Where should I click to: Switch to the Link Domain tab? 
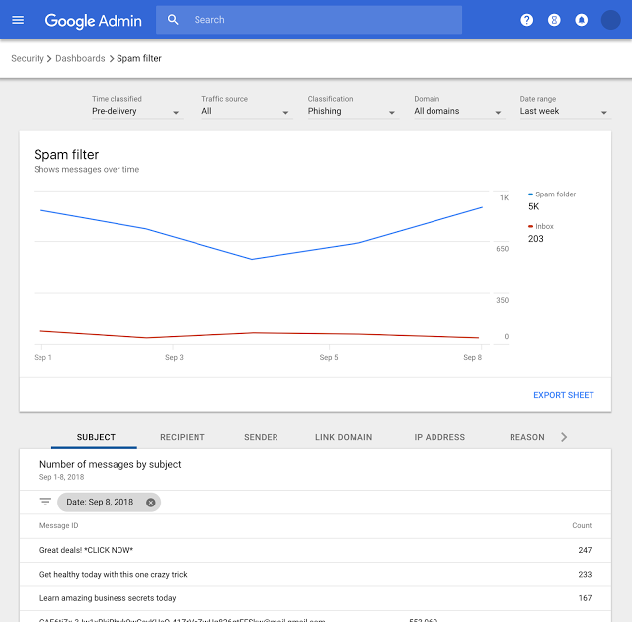tap(344, 437)
